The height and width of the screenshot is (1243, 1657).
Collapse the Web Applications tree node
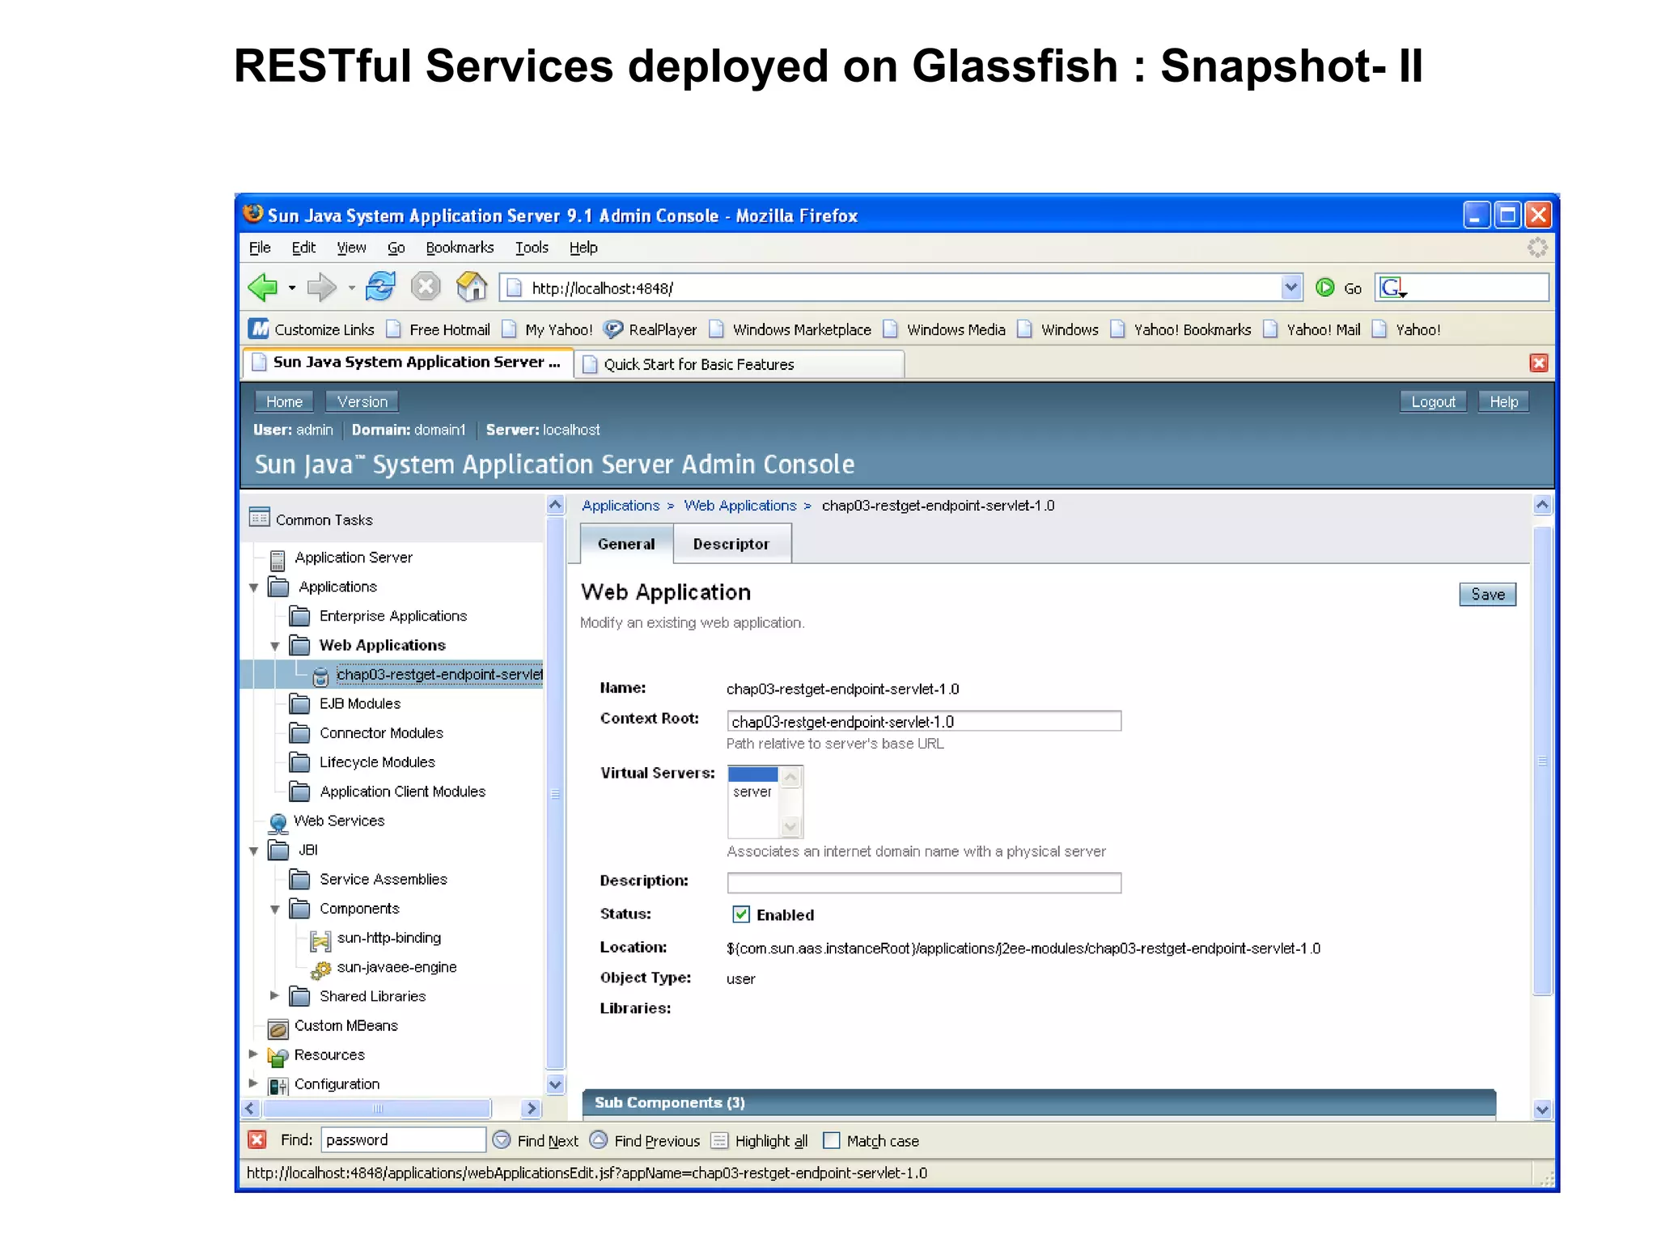(275, 646)
